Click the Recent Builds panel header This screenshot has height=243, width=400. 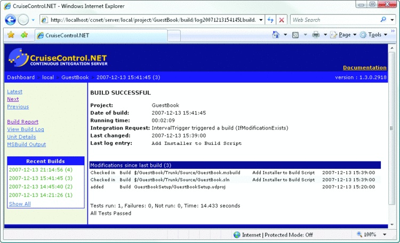(x=46, y=161)
